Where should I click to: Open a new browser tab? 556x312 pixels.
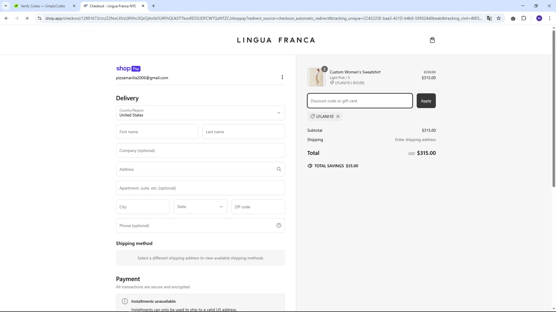coord(153,6)
